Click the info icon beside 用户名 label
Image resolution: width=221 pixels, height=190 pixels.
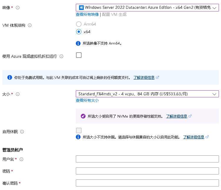[21, 159]
